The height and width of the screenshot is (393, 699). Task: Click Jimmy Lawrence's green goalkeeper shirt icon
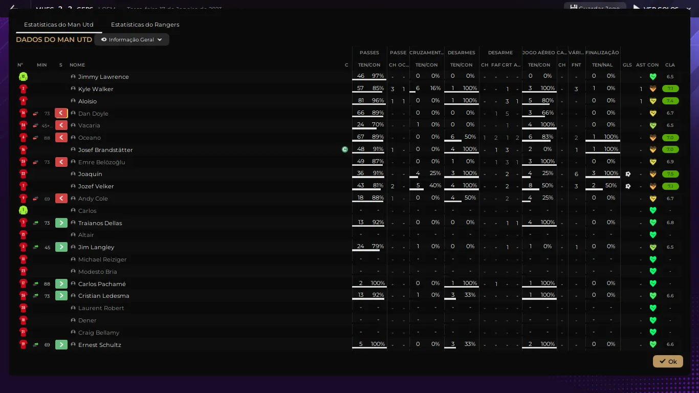[23, 77]
